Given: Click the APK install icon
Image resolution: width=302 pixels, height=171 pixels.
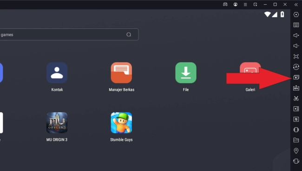Looking at the screenshot, I should (296, 88).
